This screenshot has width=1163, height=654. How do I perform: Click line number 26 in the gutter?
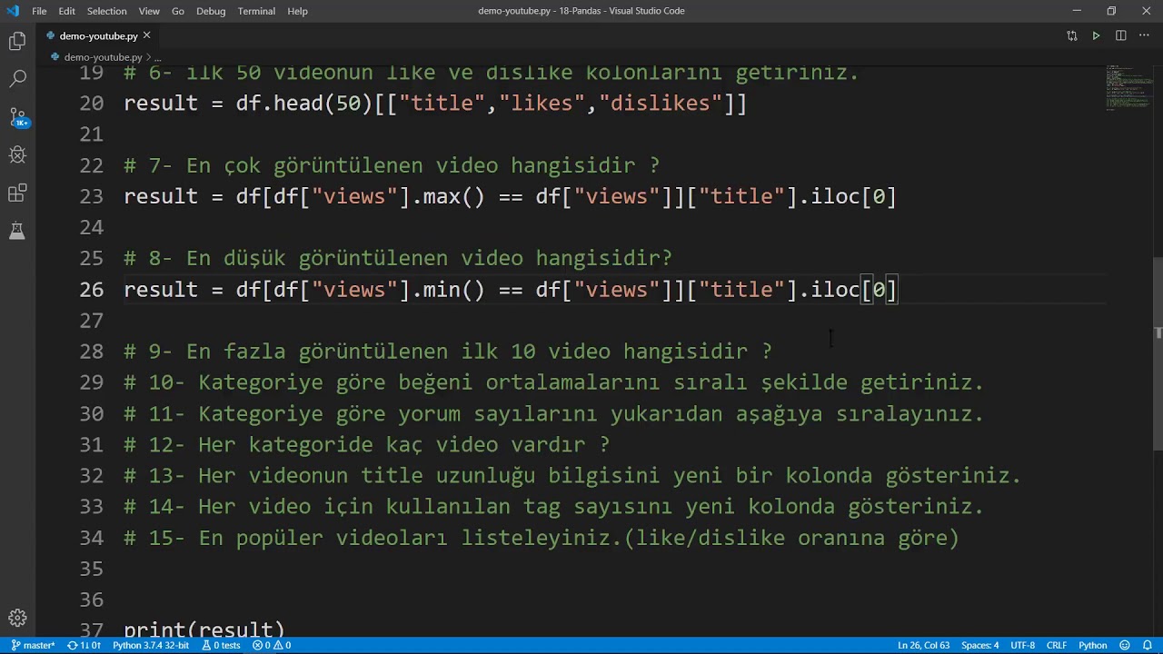91,290
